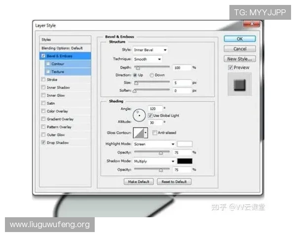Image resolution: width=296 pixels, height=237 pixels.
Task: Click the OK button
Action: click(x=240, y=39)
